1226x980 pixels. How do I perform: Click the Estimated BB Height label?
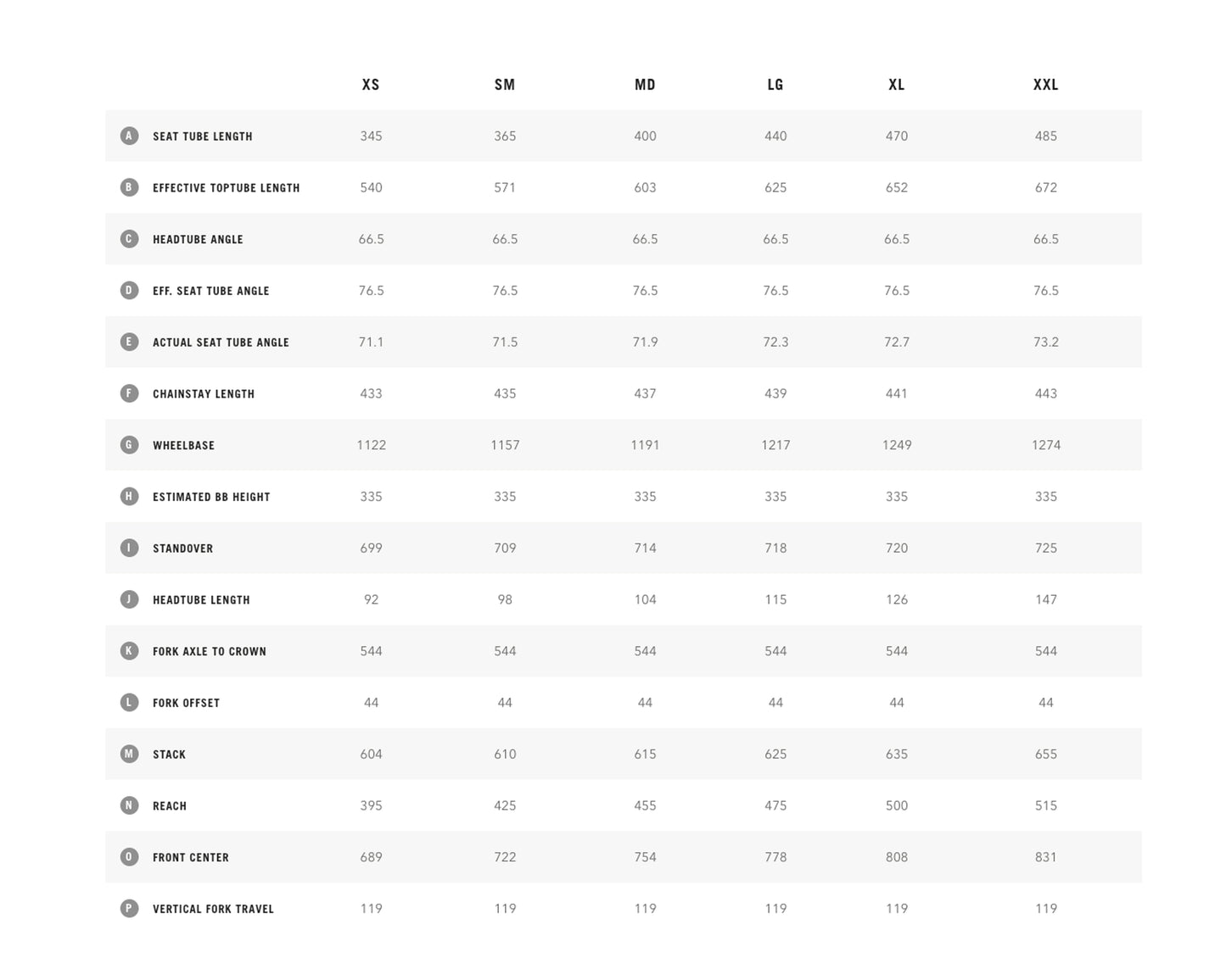point(211,497)
